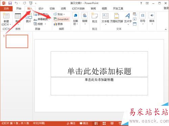
Task: Save the presentation from quick access toolbar
Action: coord(10,3)
